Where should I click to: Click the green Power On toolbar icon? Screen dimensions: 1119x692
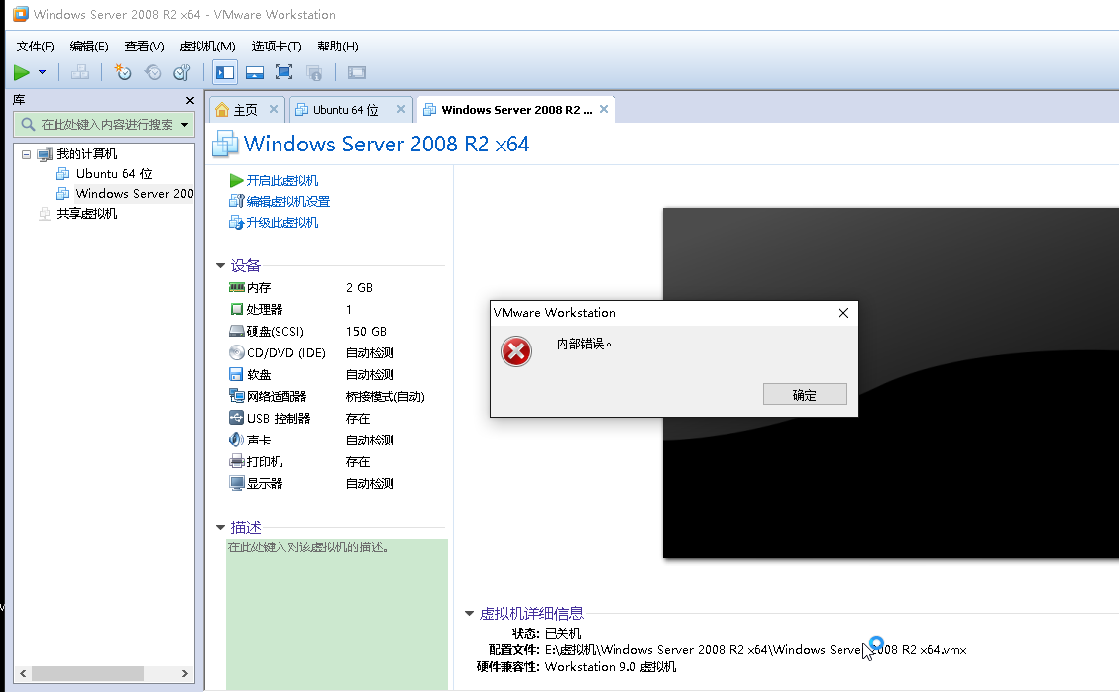22,72
